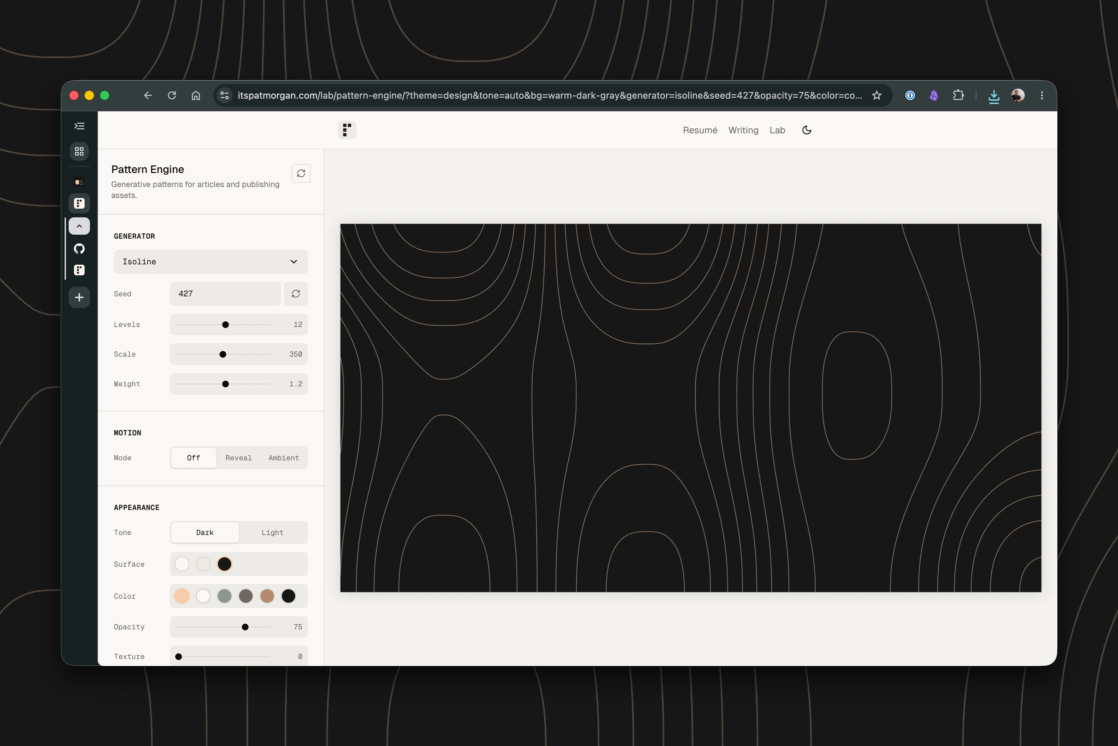
Task: Pick the black surface swatch
Action: tap(224, 564)
